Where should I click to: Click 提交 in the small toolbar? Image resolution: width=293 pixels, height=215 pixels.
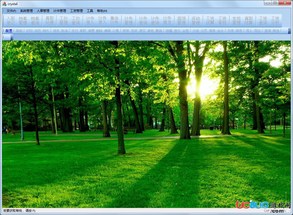coord(142,31)
